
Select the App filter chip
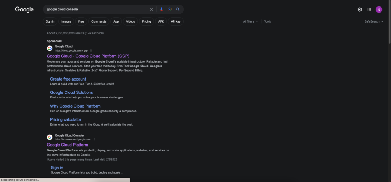click(x=116, y=21)
